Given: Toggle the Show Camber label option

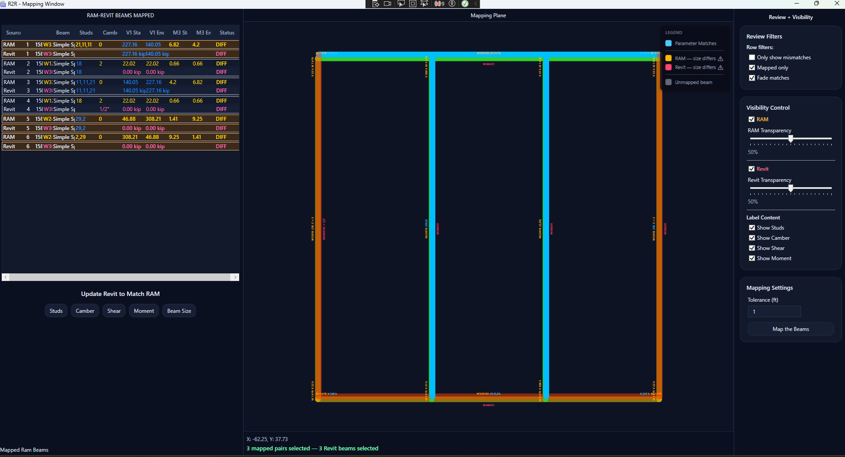Looking at the screenshot, I should [752, 238].
